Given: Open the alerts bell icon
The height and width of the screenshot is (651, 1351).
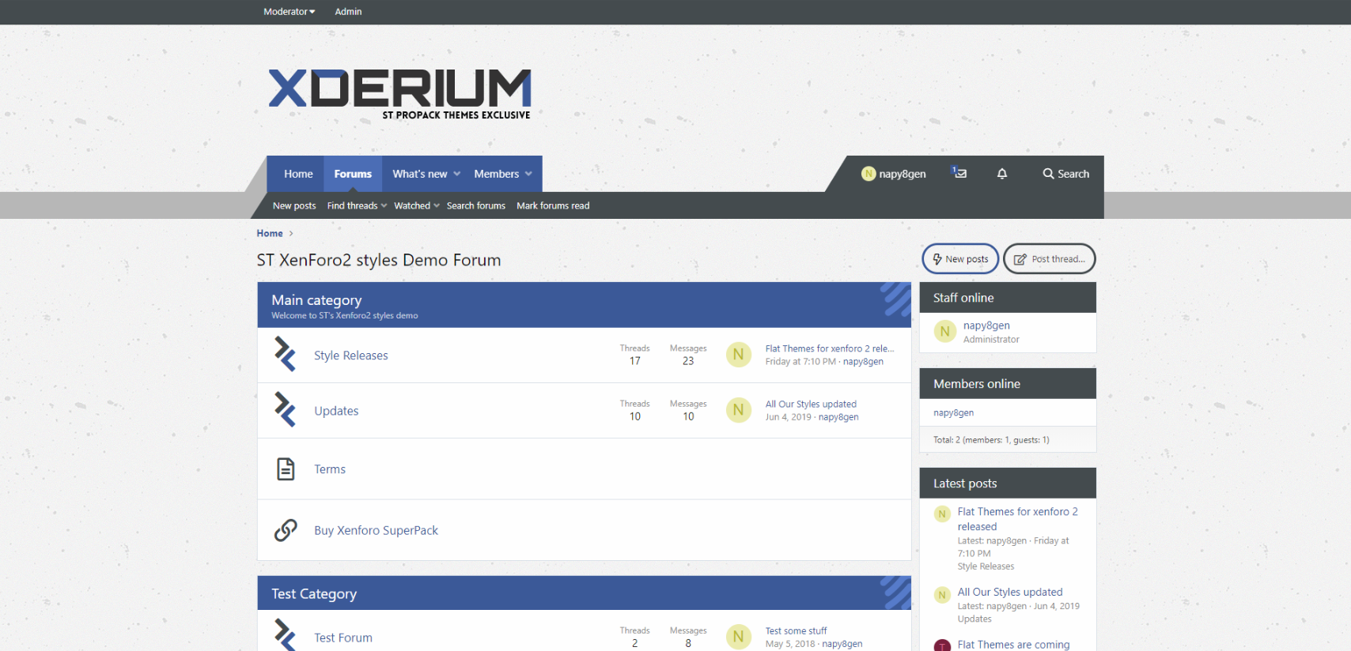Looking at the screenshot, I should tap(1002, 174).
